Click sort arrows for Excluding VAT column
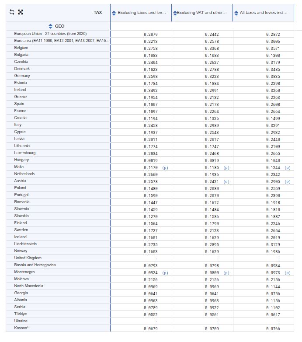This screenshot has width=302, height=342. click(175, 13)
